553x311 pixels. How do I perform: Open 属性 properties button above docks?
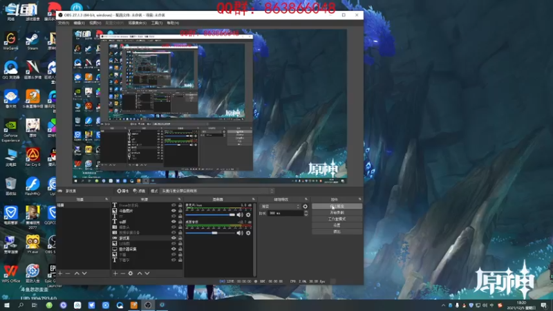[123, 191]
